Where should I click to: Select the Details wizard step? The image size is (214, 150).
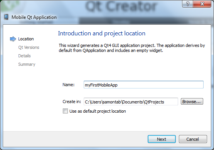24,56
